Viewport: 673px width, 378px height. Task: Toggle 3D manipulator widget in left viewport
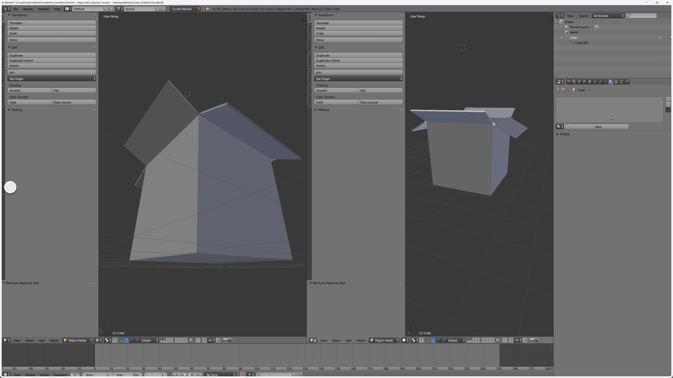pyautogui.click(x=121, y=340)
